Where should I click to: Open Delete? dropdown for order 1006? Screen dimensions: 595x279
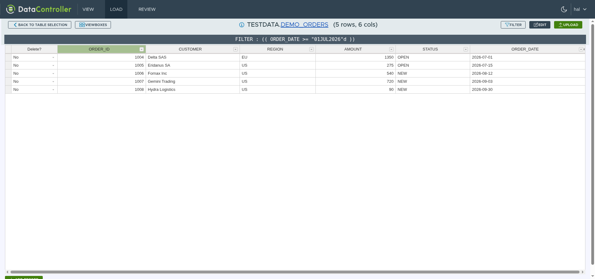(x=53, y=73)
